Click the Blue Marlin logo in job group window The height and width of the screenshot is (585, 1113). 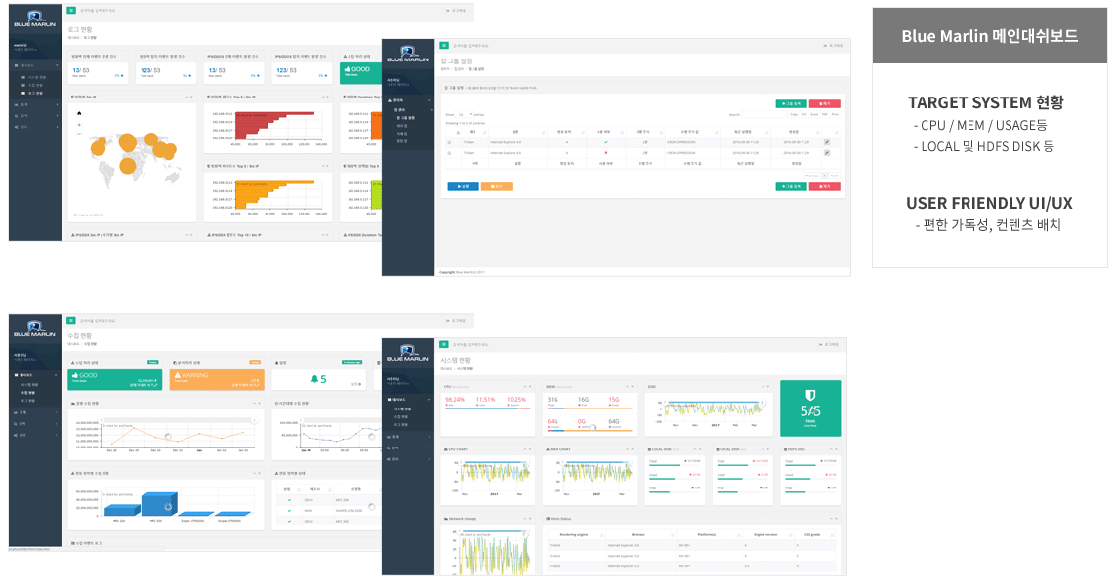point(407,54)
